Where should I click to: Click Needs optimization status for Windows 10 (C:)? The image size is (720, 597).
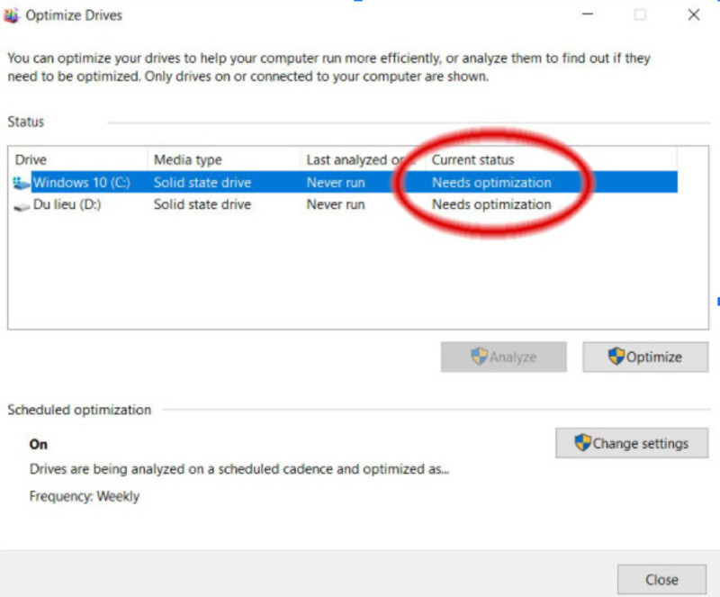(x=491, y=183)
